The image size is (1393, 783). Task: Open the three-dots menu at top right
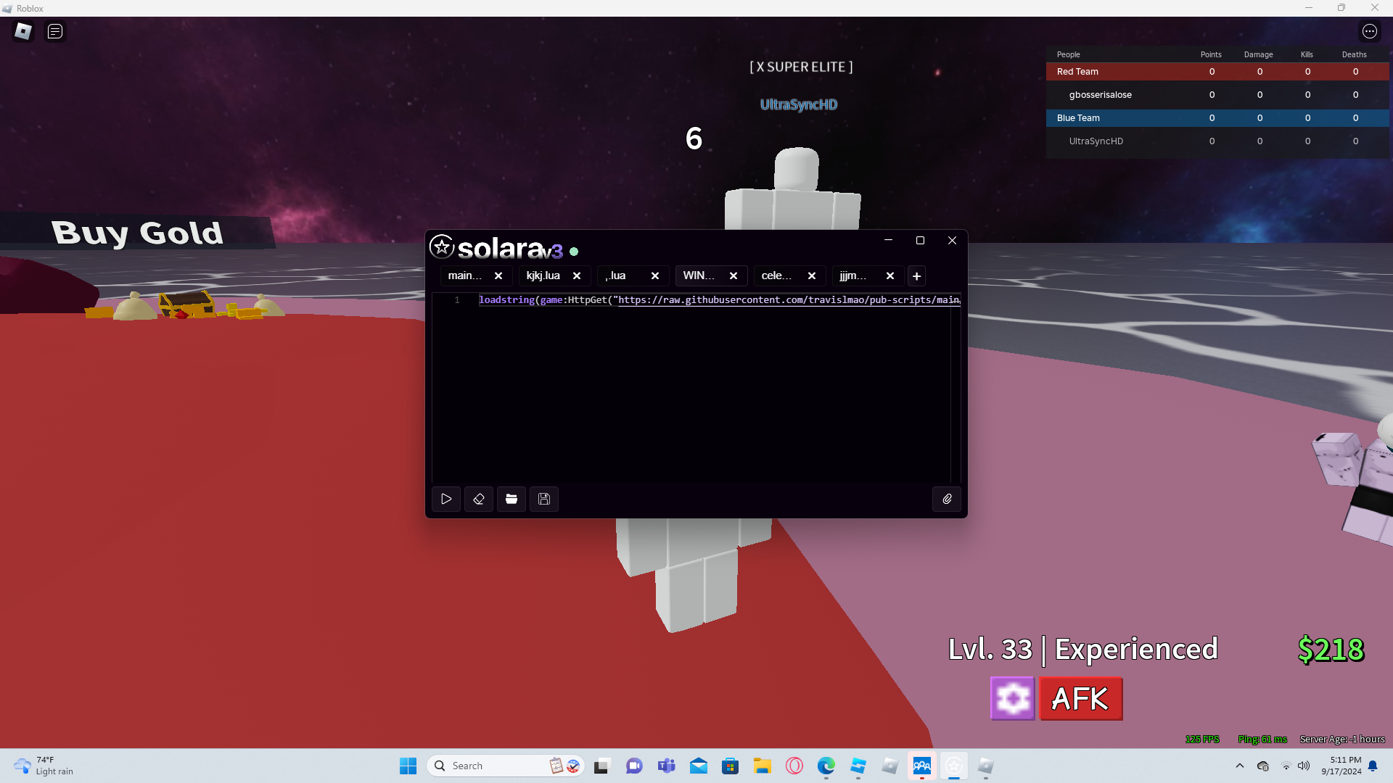point(1369,31)
